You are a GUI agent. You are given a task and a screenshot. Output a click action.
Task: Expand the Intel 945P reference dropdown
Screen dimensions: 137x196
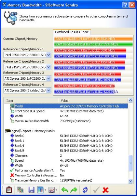pyautogui.click(x=48, y=67)
